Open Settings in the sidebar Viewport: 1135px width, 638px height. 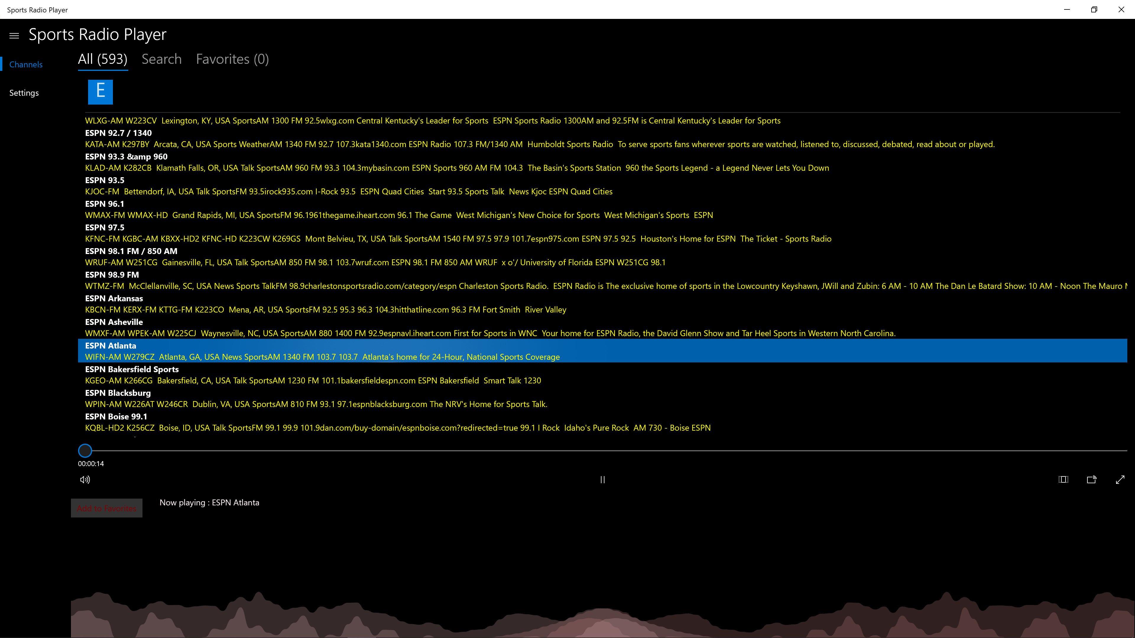(24, 93)
